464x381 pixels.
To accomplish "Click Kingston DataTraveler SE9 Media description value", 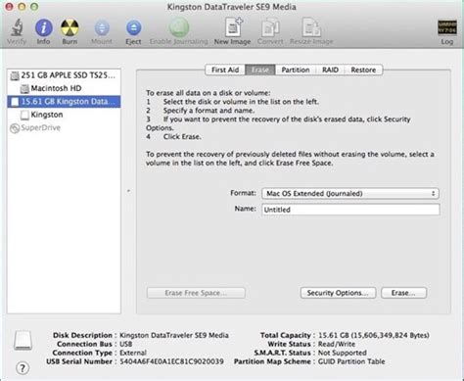I will coord(174,335).
